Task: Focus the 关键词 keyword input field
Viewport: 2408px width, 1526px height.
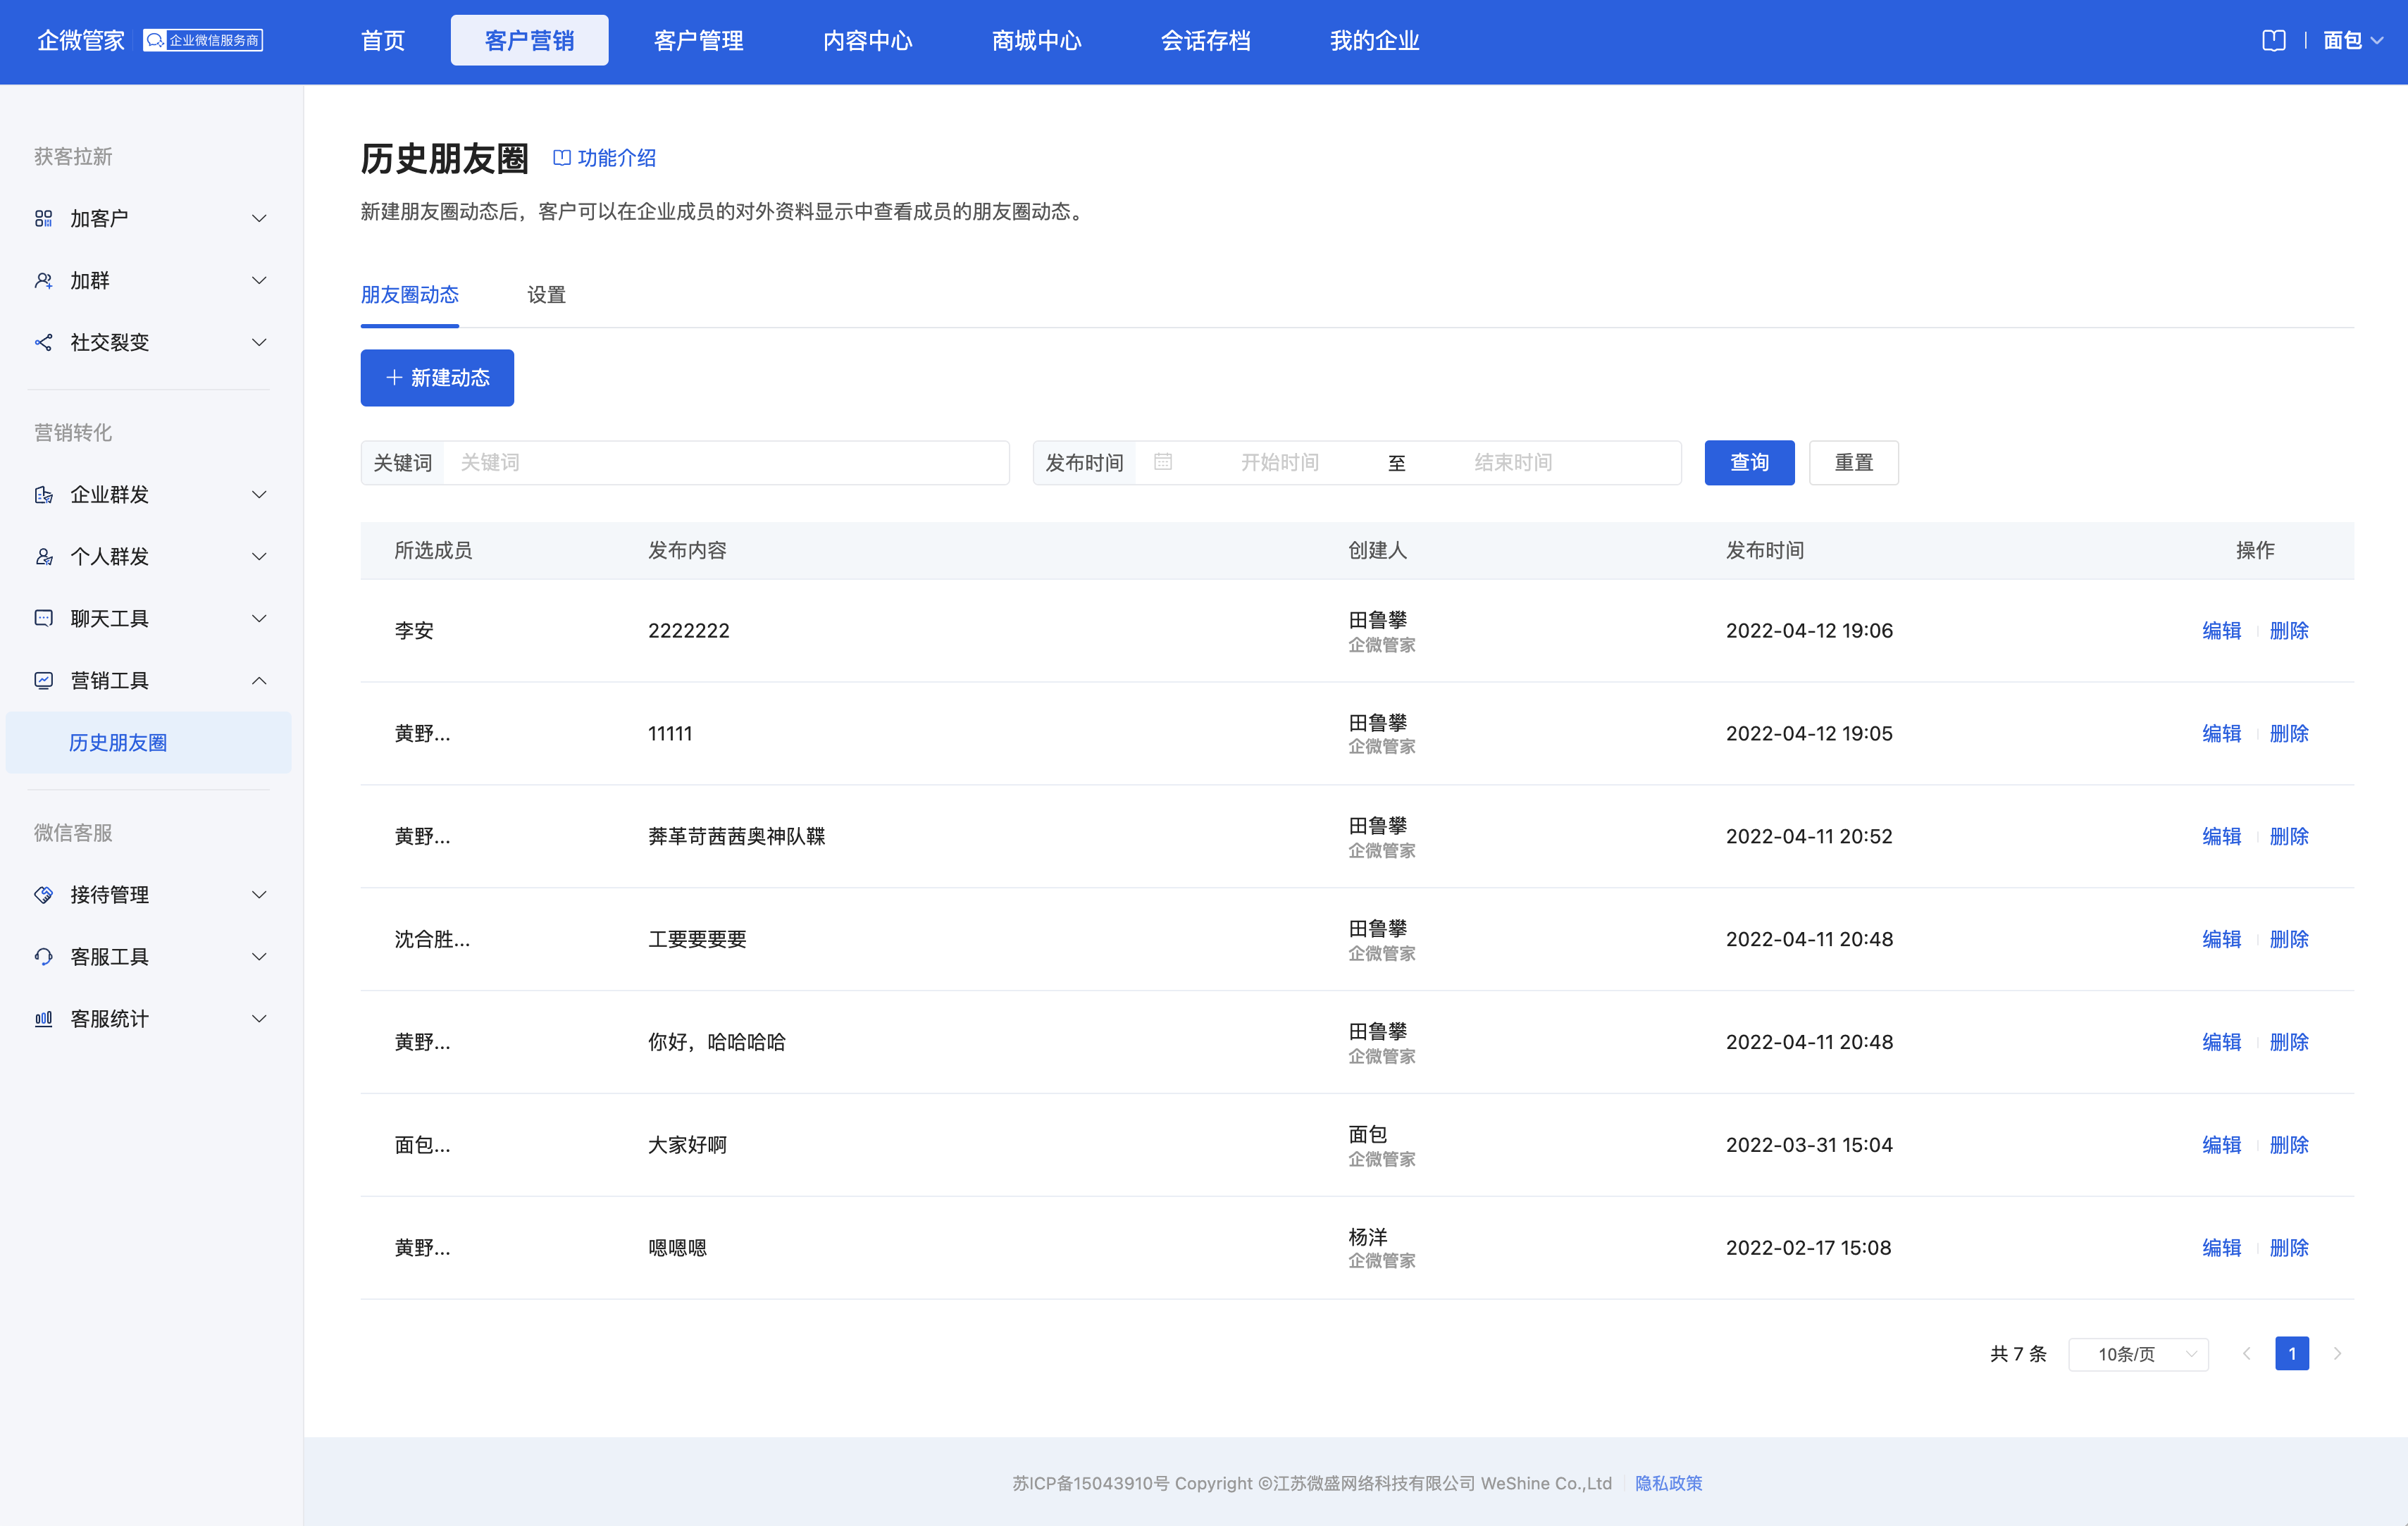Action: [x=727, y=462]
